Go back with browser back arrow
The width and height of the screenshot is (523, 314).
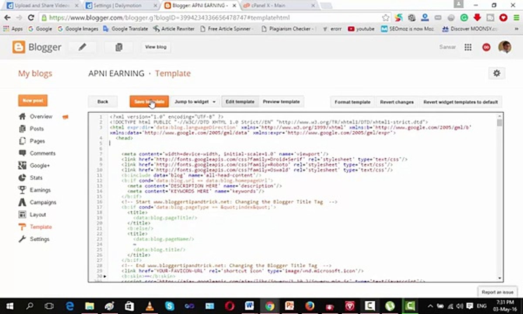(x=7, y=18)
